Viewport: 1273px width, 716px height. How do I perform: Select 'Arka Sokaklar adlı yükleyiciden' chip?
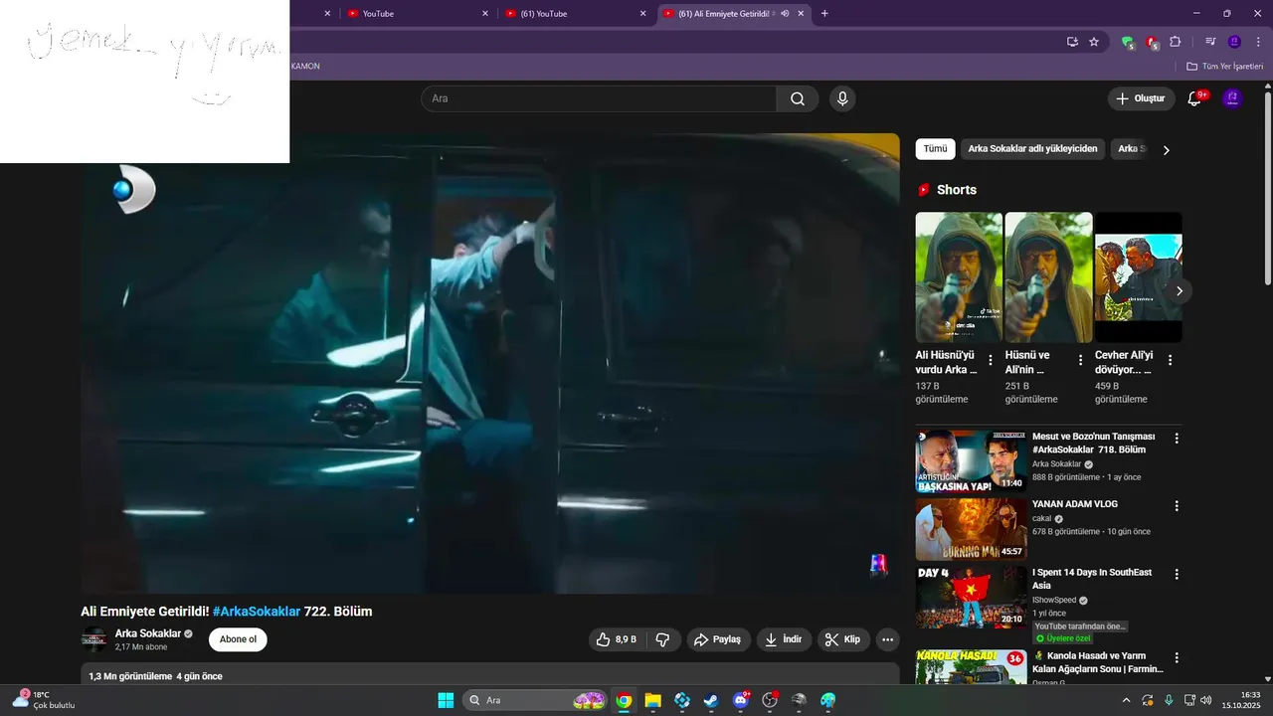click(x=1032, y=149)
